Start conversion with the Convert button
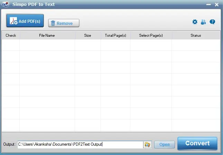 [197, 143]
